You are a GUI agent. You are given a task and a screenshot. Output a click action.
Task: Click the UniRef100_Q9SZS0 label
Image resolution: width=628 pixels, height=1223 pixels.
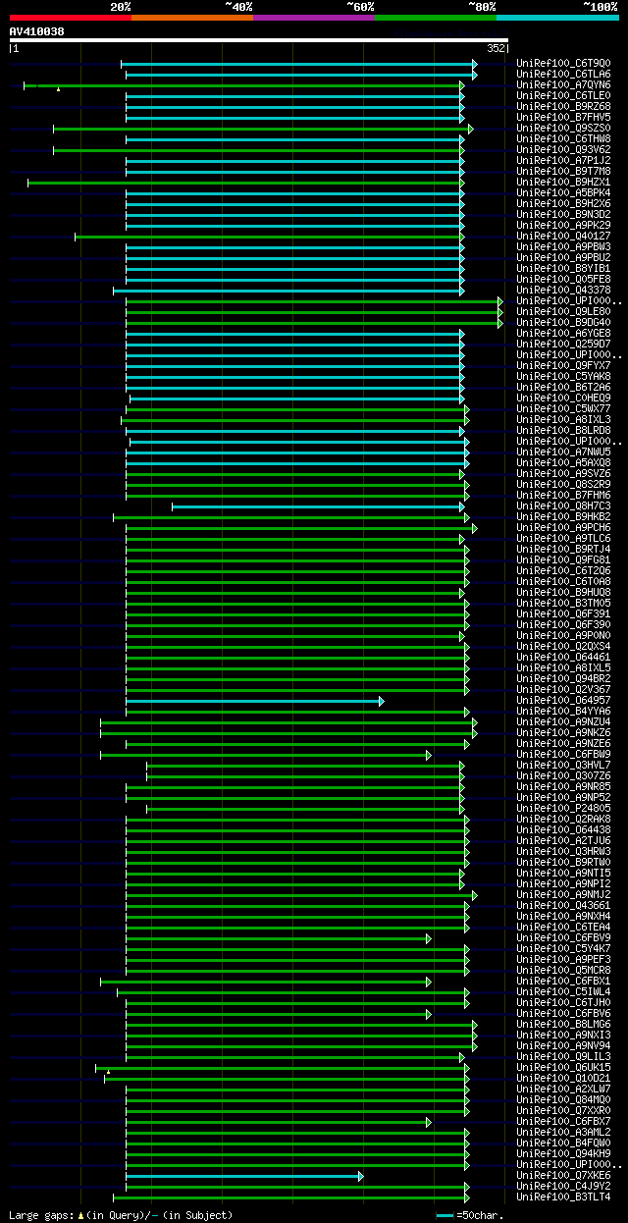coord(563,129)
